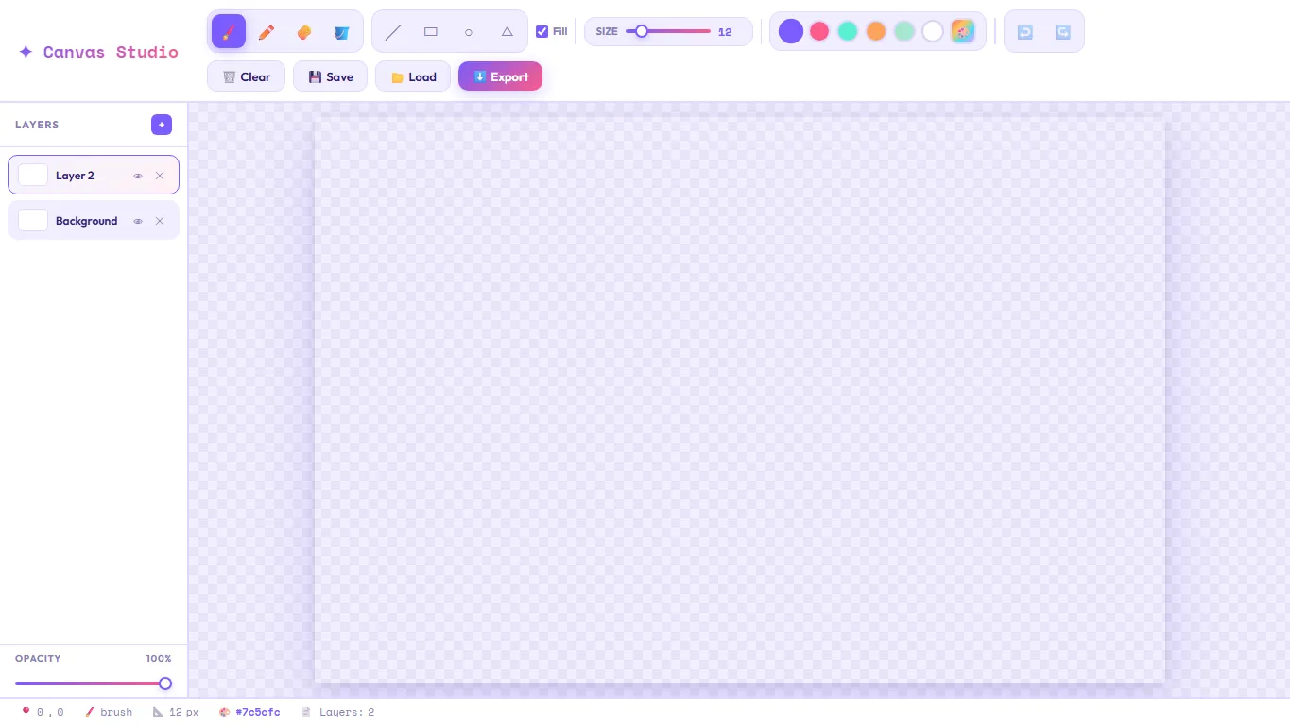Screen dimensions: 1290x725
Task: Click the cursor position '0 , 0' readout
Action: point(50,712)
